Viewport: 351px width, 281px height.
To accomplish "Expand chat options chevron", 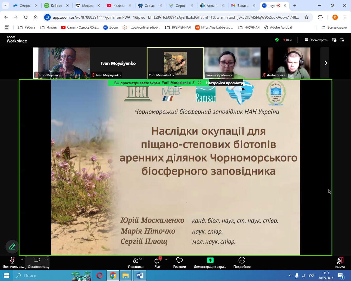I will [x=166, y=259].
